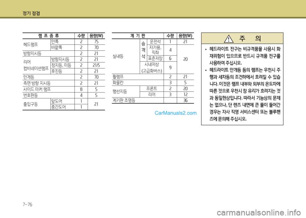
Task: Click '계기판 조명등' row
Action: click(153, 100)
